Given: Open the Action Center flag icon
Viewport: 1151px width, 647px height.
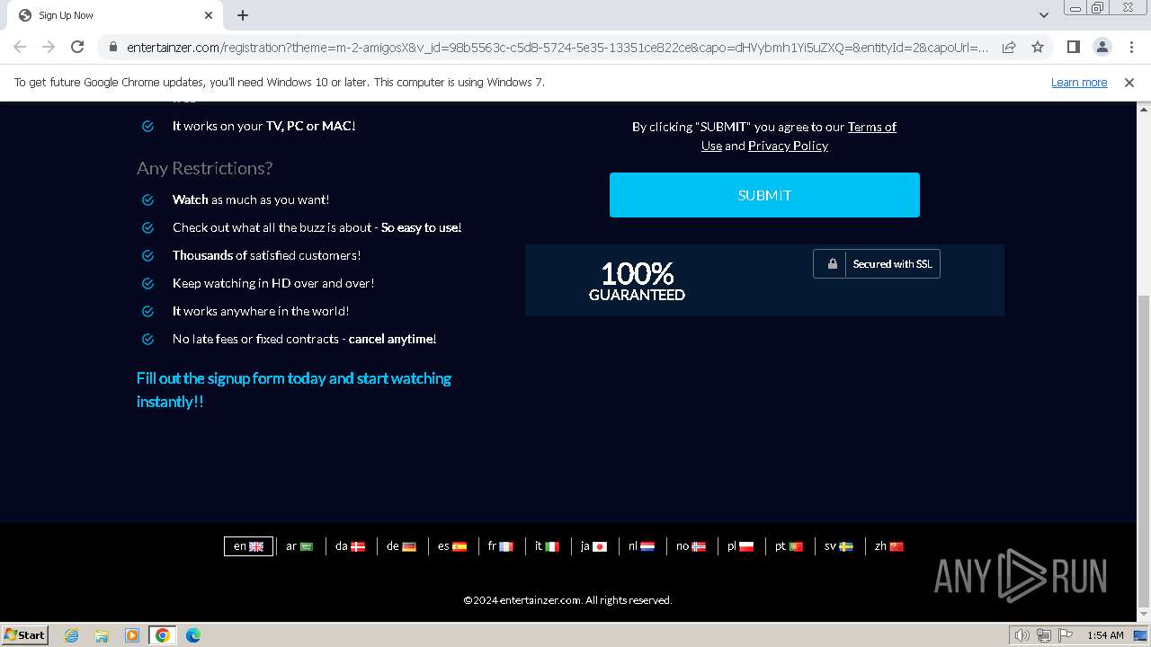Looking at the screenshot, I should 1066,635.
